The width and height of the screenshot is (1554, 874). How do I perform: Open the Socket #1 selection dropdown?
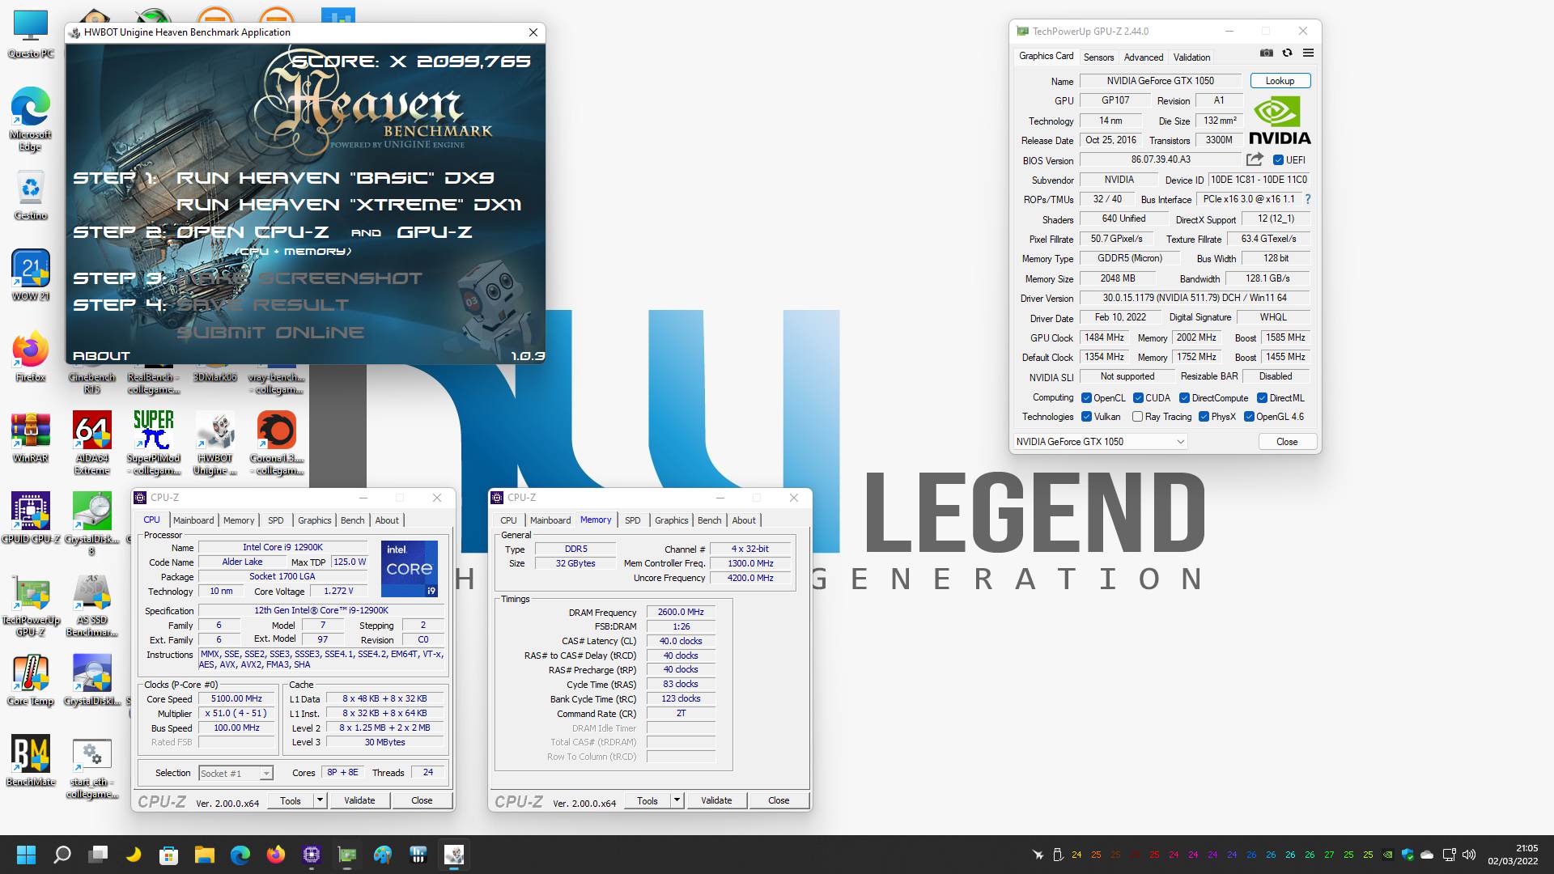pos(236,774)
